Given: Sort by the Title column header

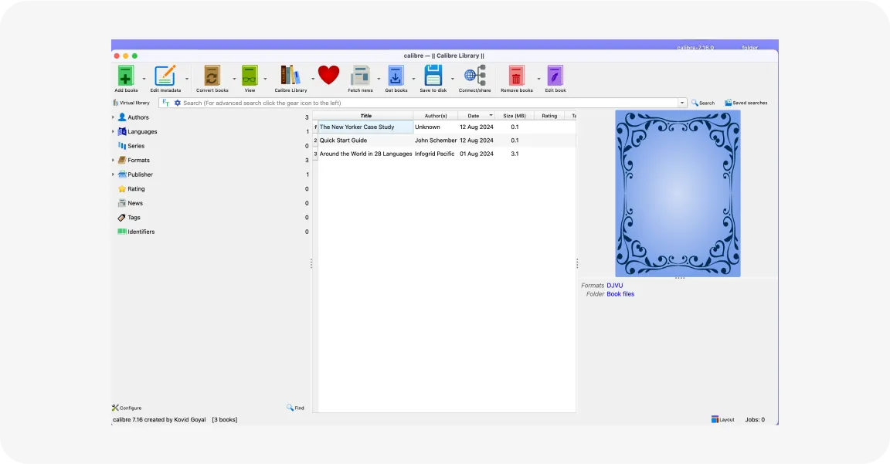Looking at the screenshot, I should click(x=365, y=116).
